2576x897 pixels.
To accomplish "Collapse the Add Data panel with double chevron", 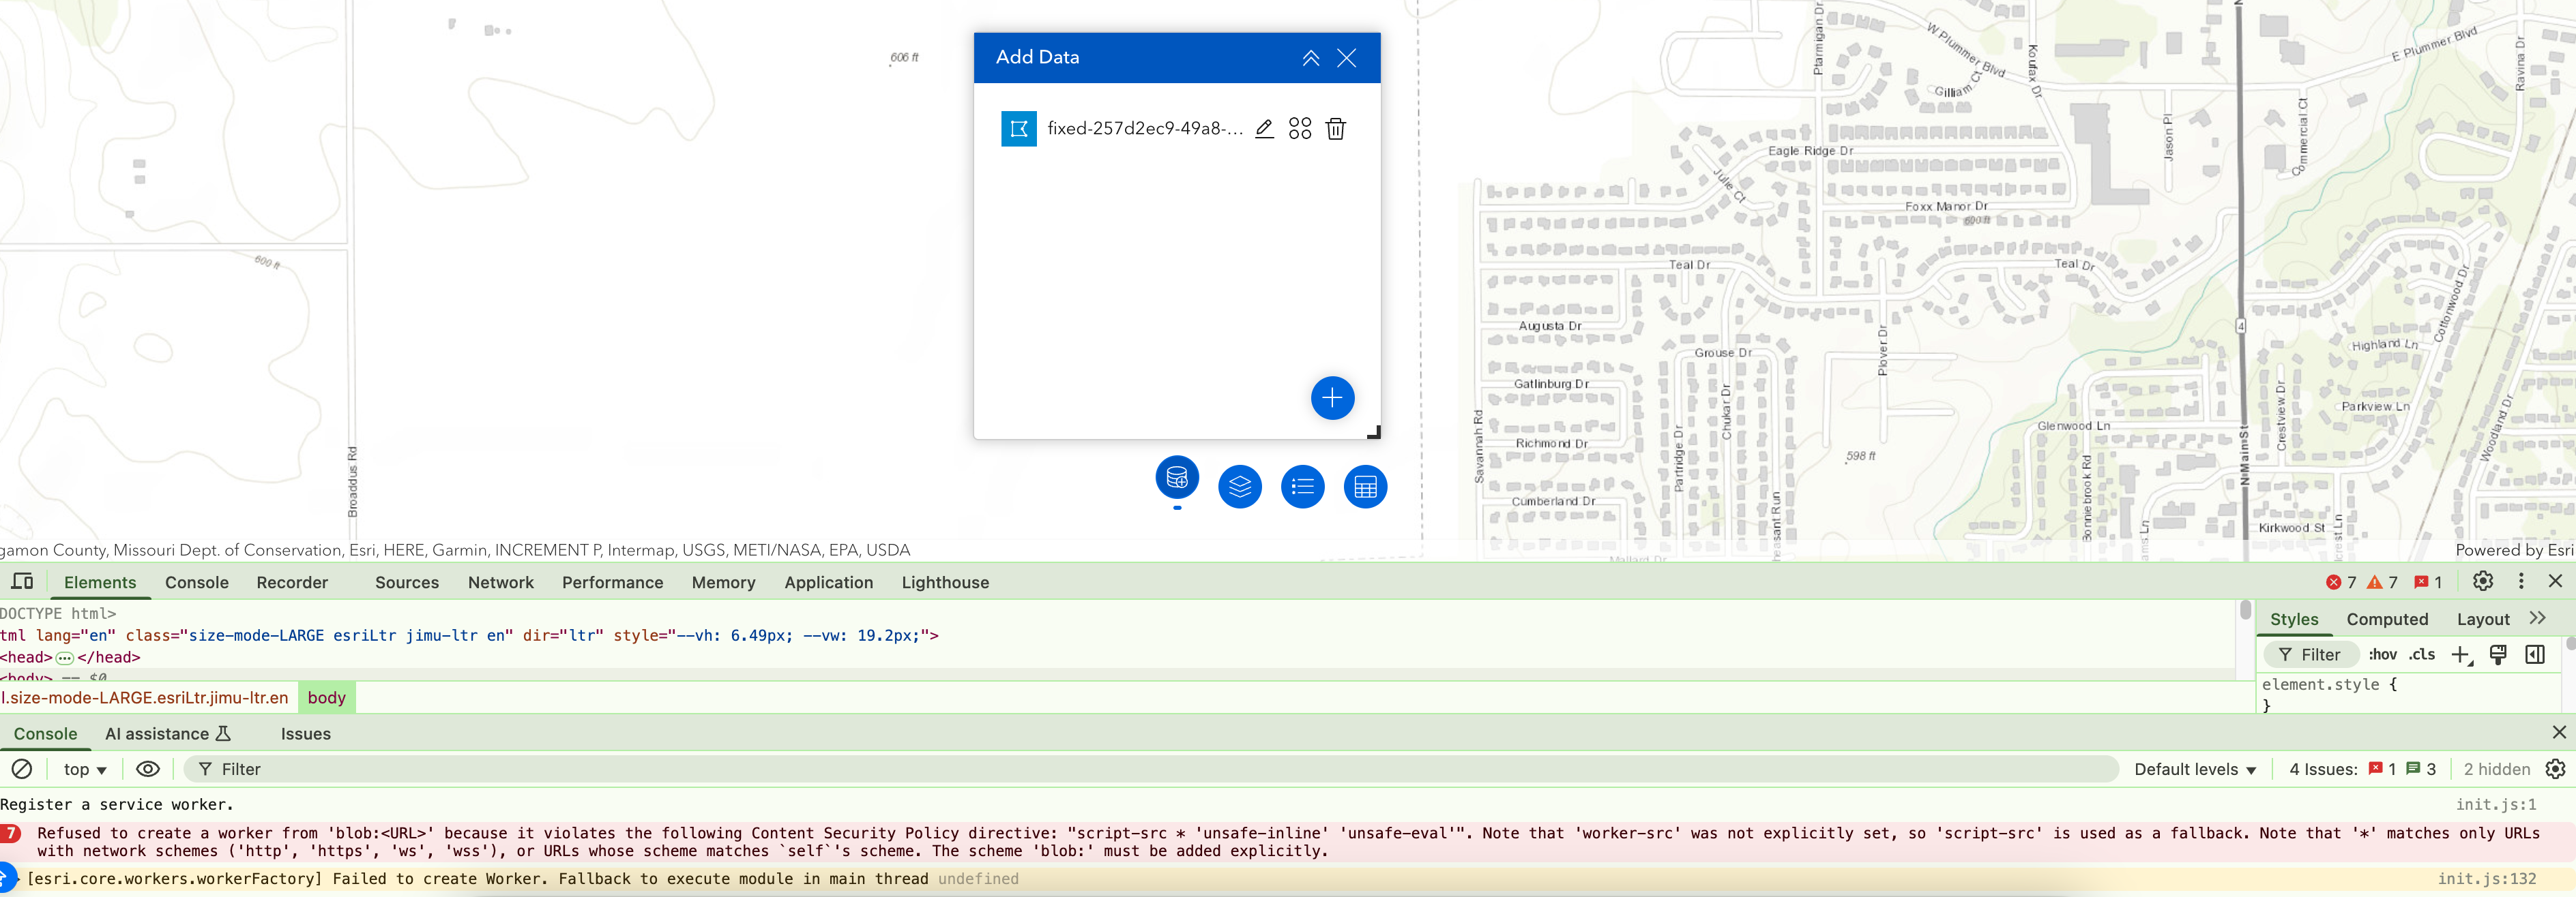I will pyautogui.click(x=1310, y=57).
